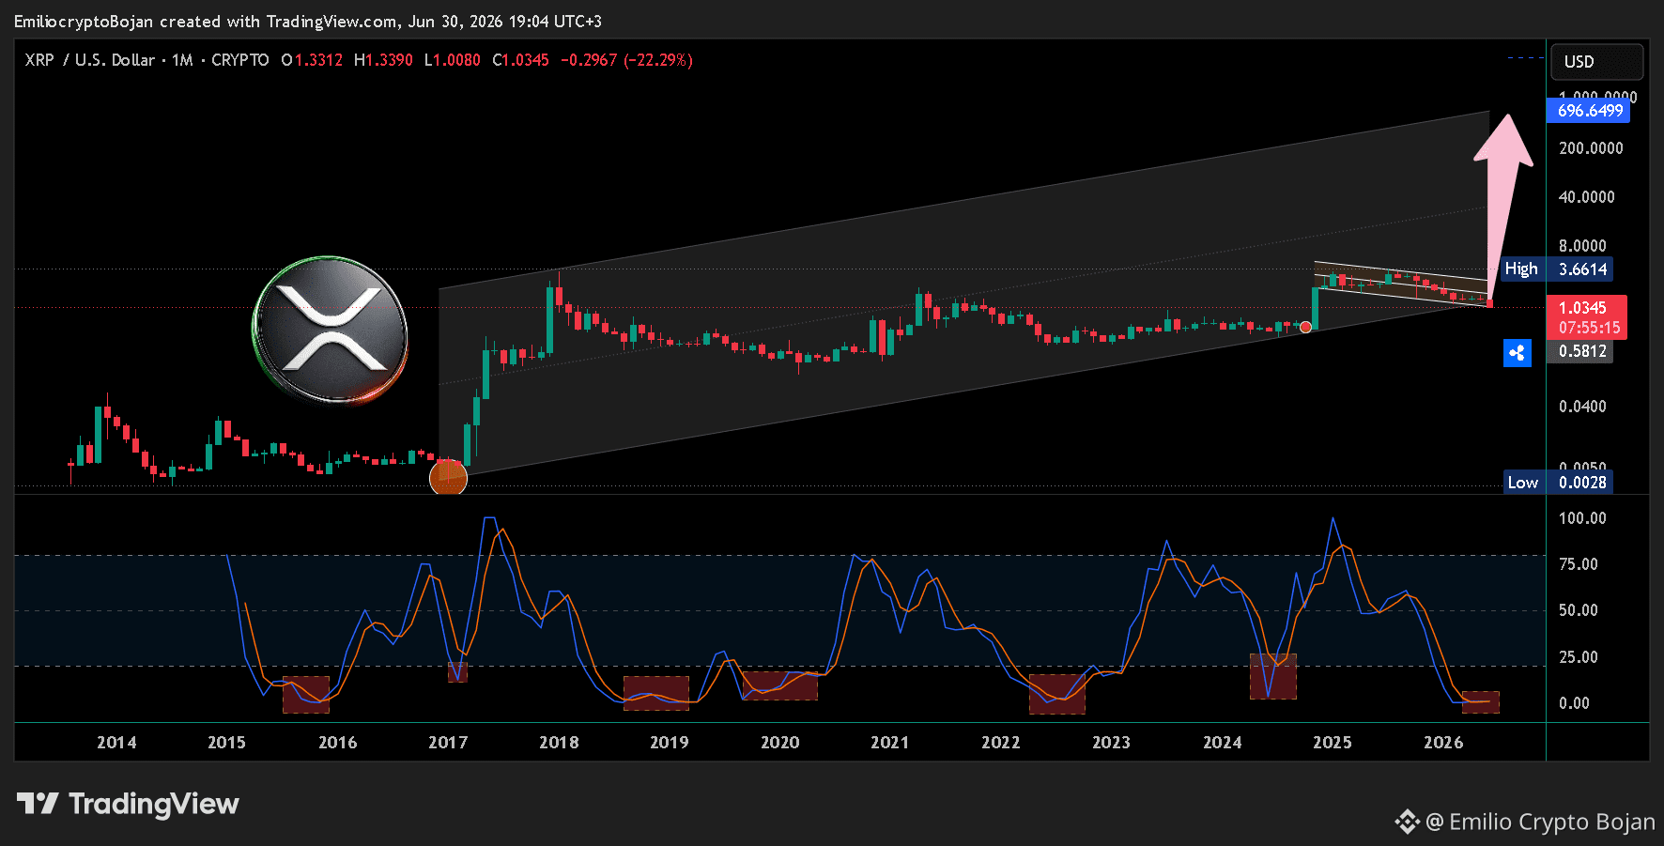This screenshot has height=846, width=1664.
Task: Click the CRYPTO exchange label
Action: pos(240,60)
